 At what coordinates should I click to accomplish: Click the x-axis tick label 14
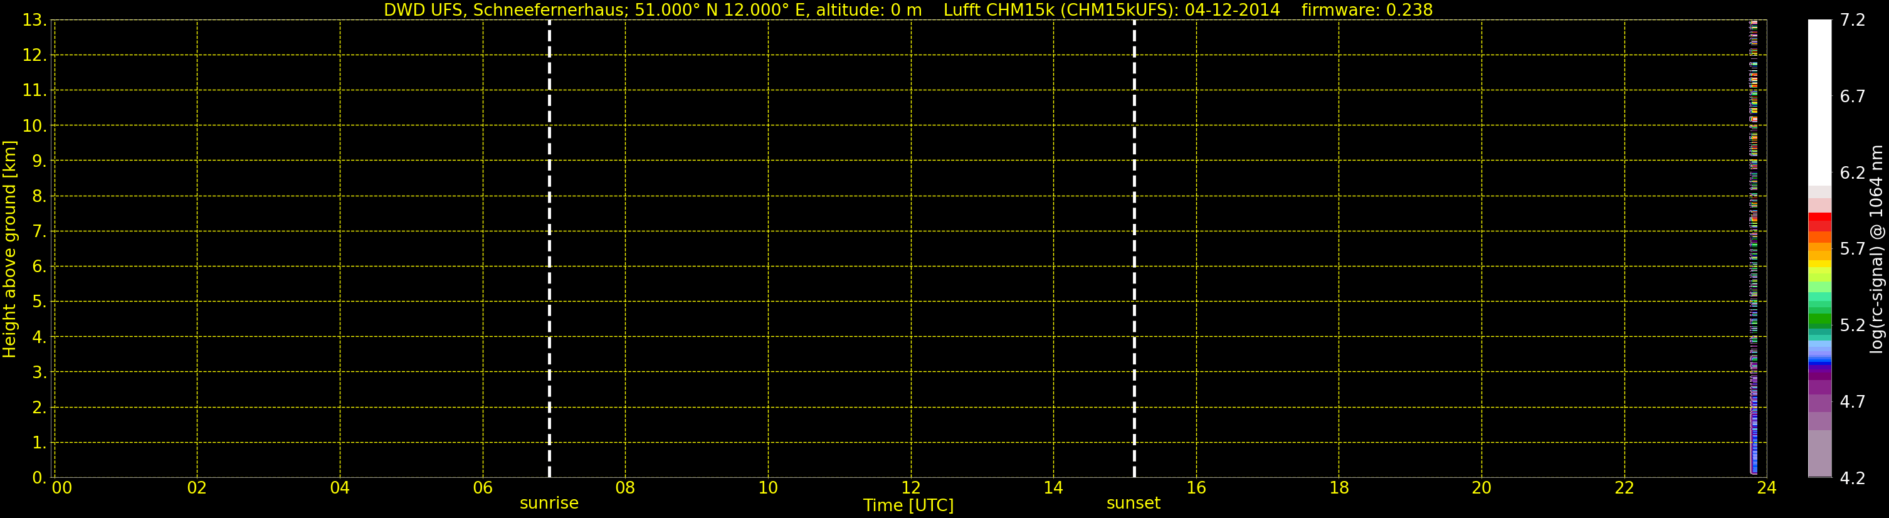[x=1054, y=489]
